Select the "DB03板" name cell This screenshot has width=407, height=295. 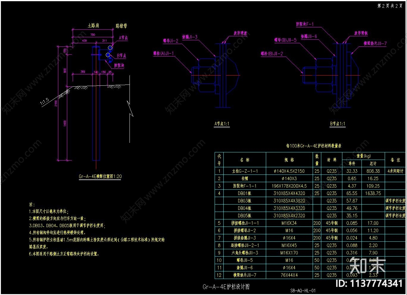(x=245, y=201)
